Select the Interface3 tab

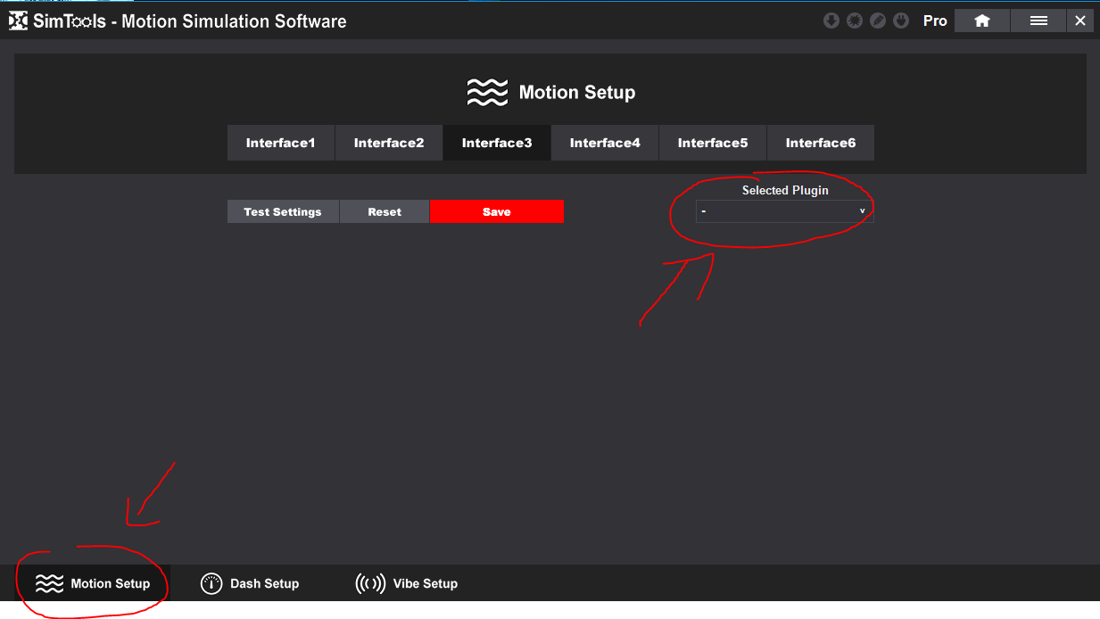coord(497,143)
